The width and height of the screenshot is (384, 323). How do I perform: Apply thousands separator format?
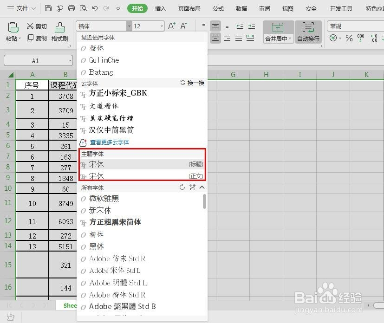361,38
